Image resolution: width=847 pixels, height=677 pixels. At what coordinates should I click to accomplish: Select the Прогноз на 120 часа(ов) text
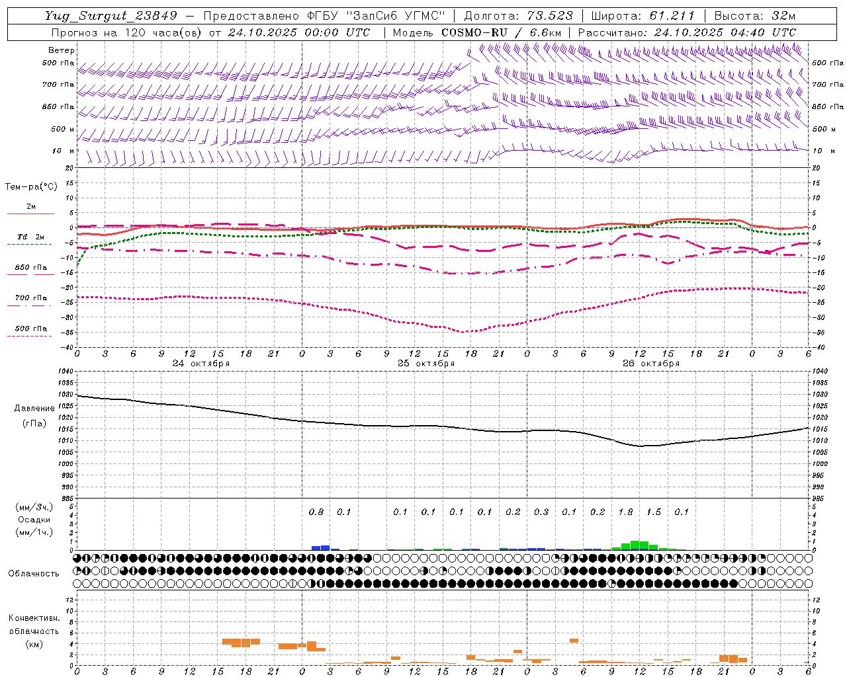coord(127,32)
